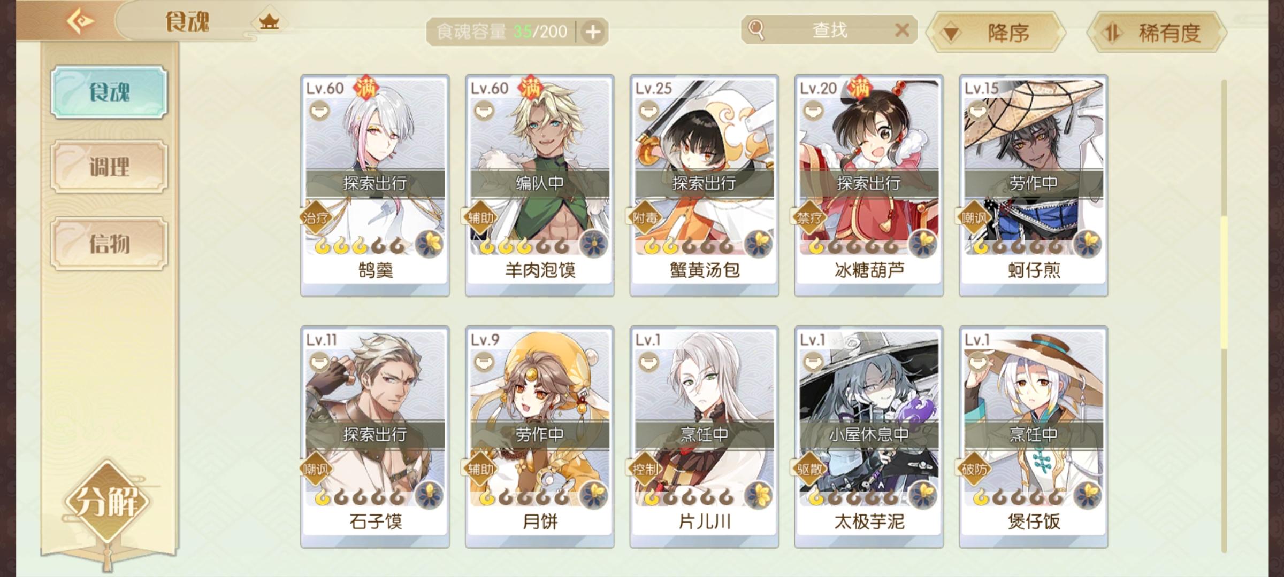Viewport: 1284px width, 577px height.
Task: Go back with the arrow icon
Action: click(80, 21)
